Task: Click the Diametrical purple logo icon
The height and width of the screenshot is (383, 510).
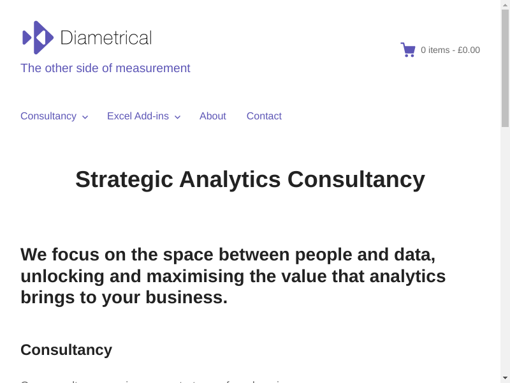Action: click(38, 38)
